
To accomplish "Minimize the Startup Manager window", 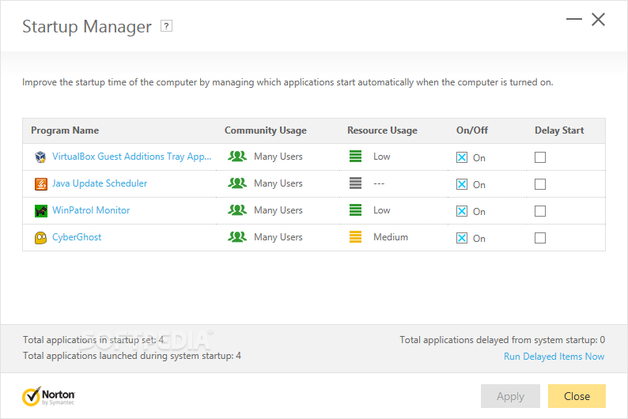I will (x=574, y=20).
